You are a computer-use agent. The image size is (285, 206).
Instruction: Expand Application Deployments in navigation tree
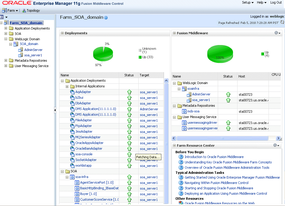6,28
